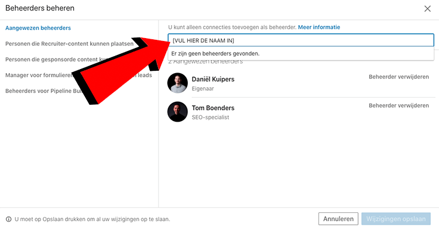Image resolution: width=439 pixels, height=227 pixels.
Task: Select the name Tom Boenders
Action: [213, 108]
